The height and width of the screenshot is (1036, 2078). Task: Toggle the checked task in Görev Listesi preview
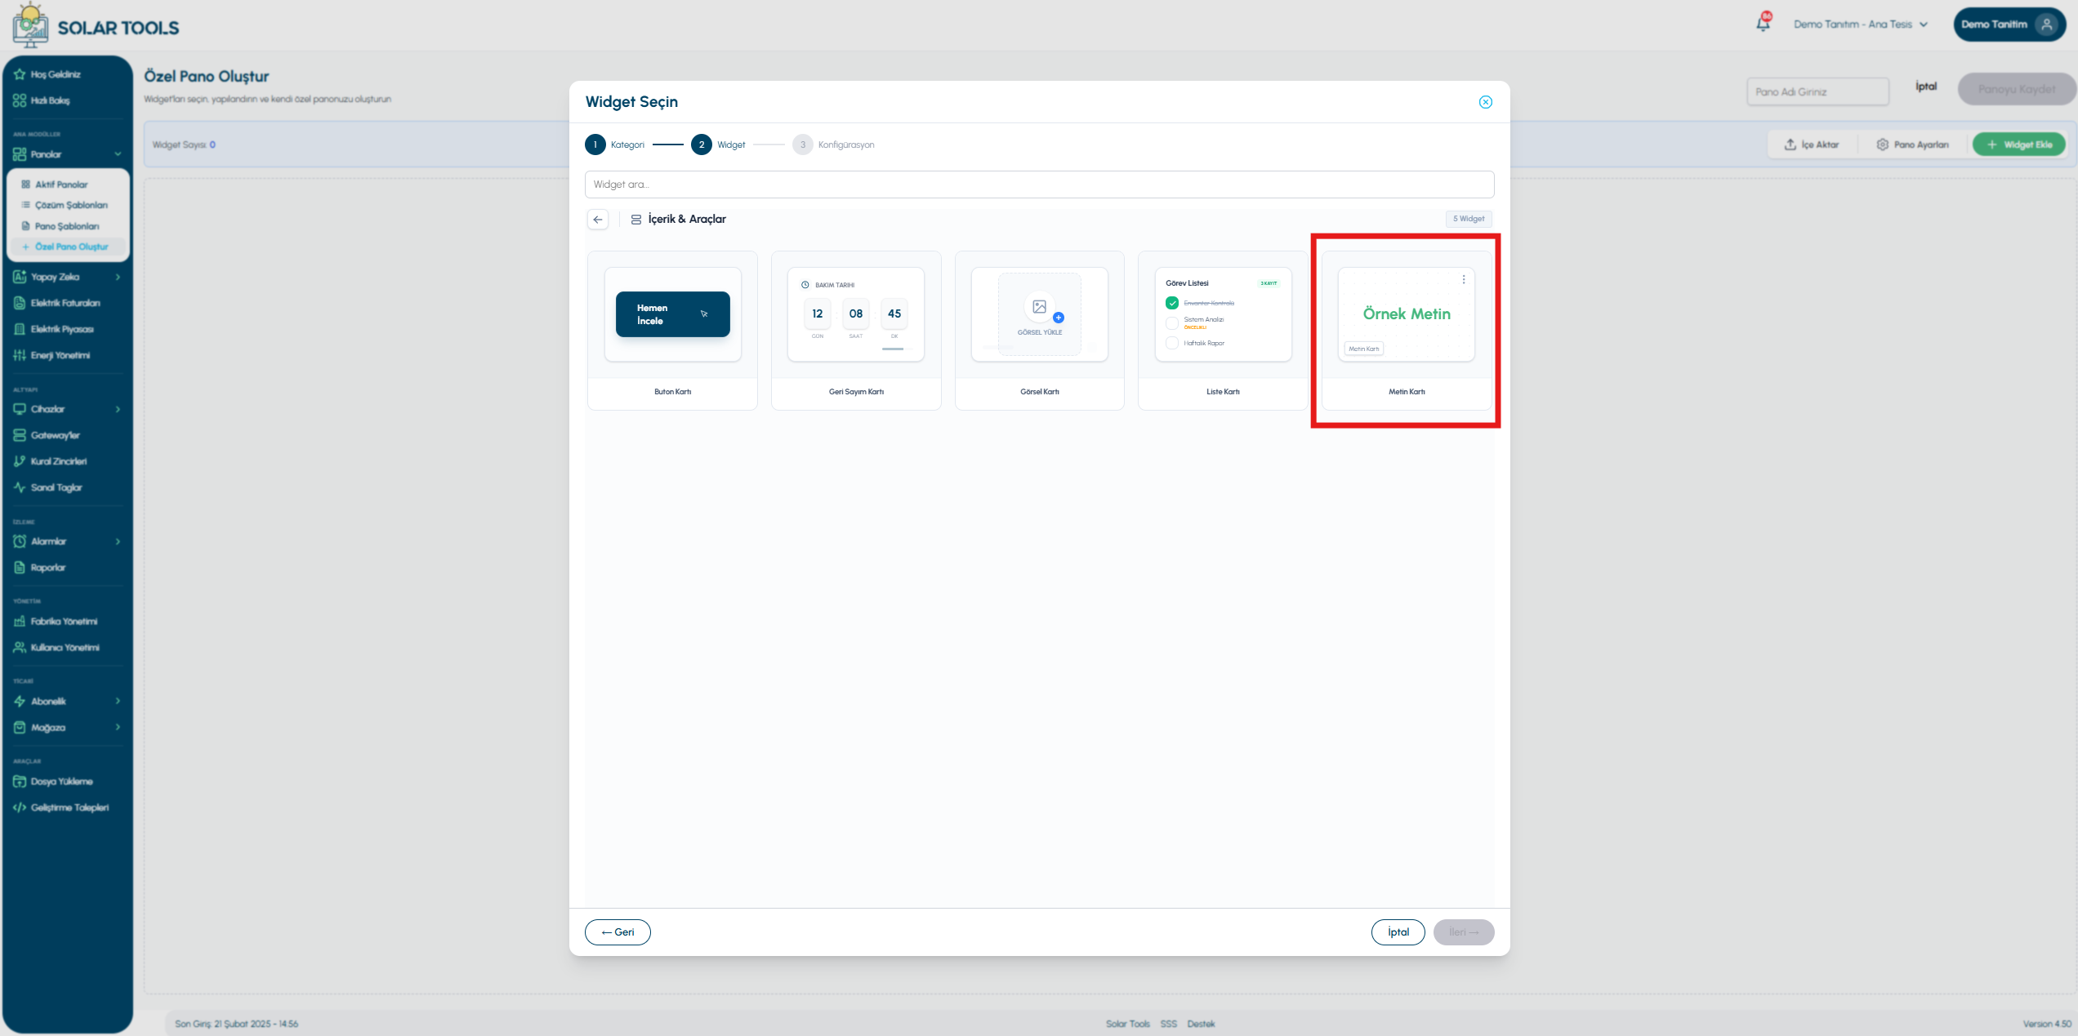1172,303
